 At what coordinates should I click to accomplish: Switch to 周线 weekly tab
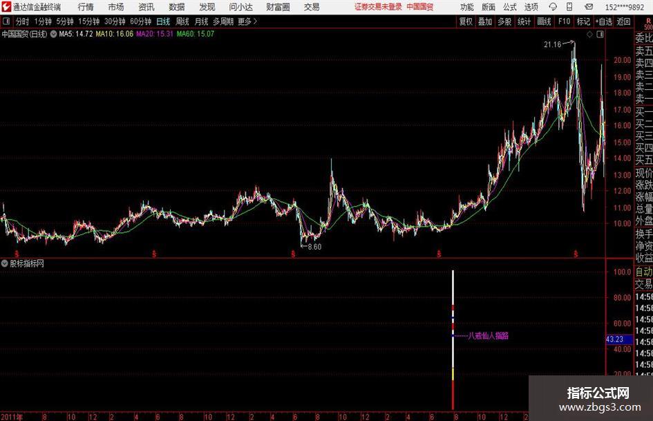182,21
